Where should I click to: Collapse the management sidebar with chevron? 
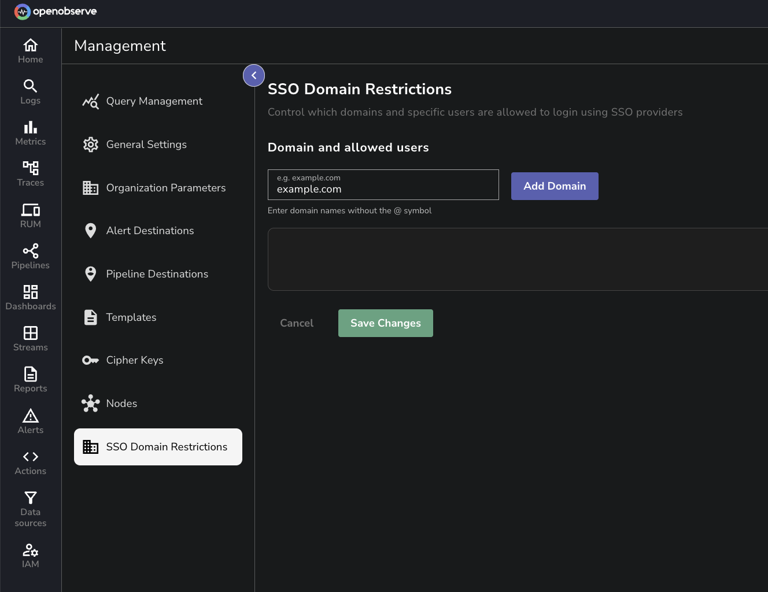coord(254,76)
